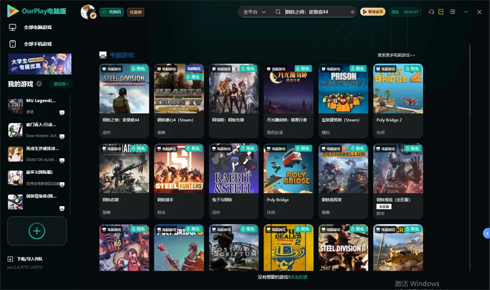This screenshot has width=490, height=290.
Task: Select MU Legend in my games
Action: coord(37,106)
